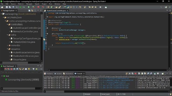Image resolution: width=172 pixels, height=96 pixels.
Task: Open the Window menu
Action: click(57, 4)
